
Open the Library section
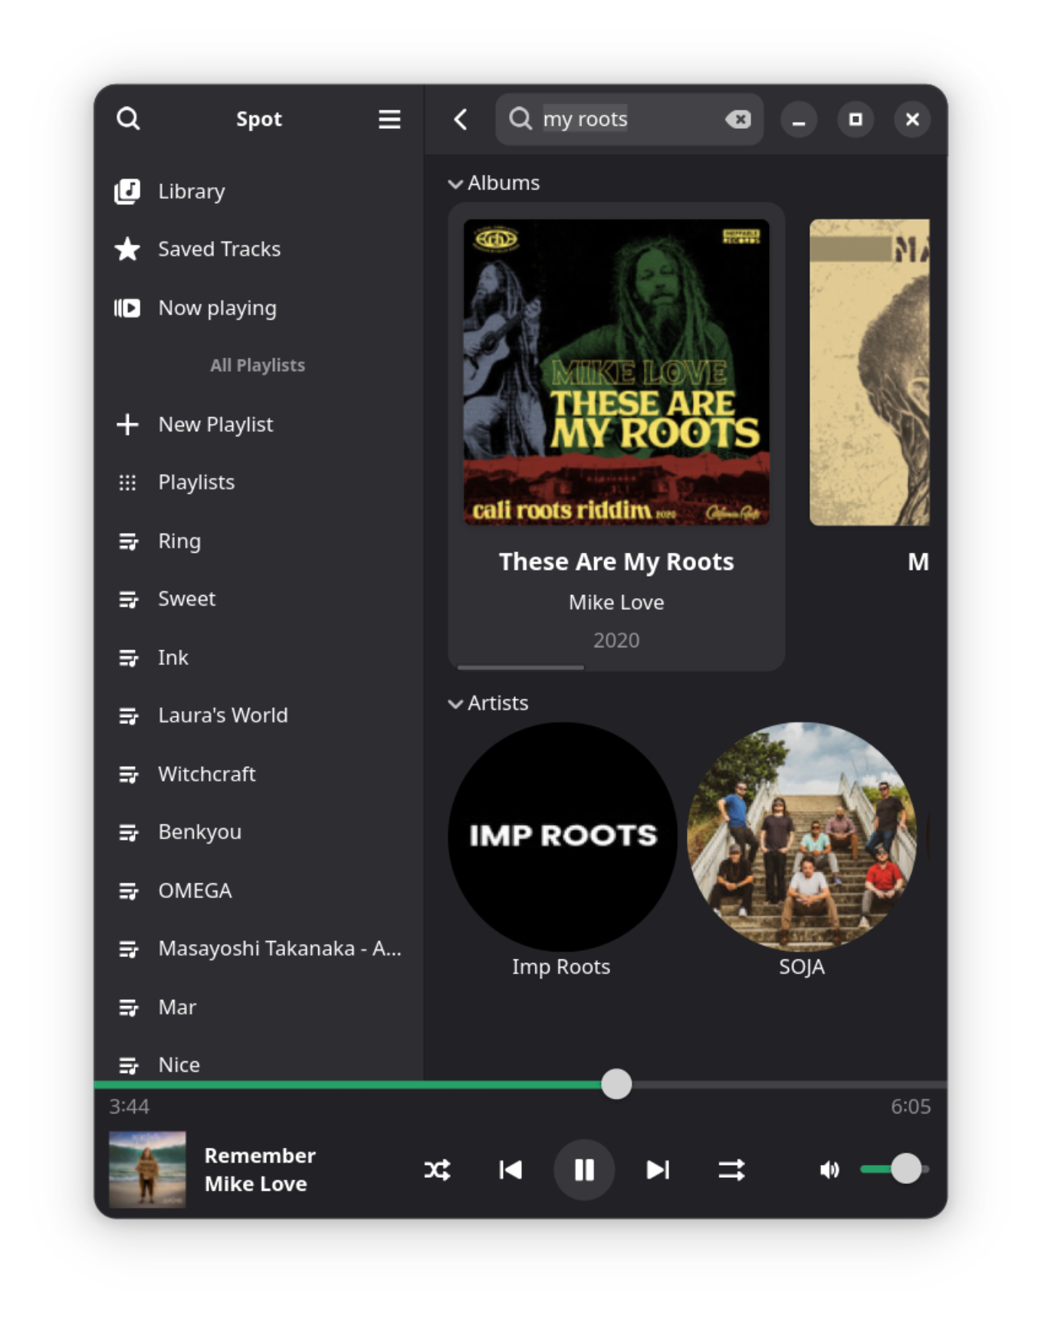point(258,191)
